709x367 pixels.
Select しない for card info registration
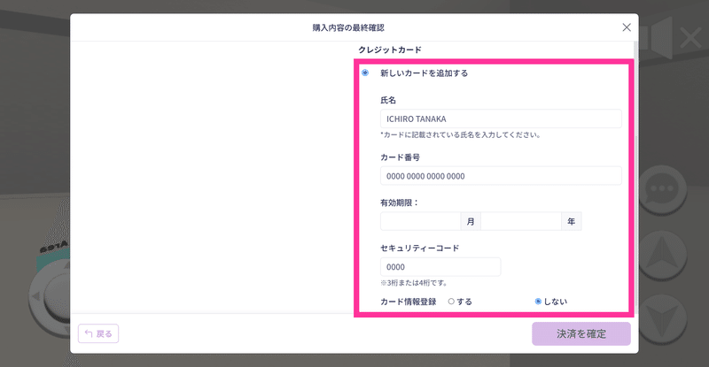(538, 302)
